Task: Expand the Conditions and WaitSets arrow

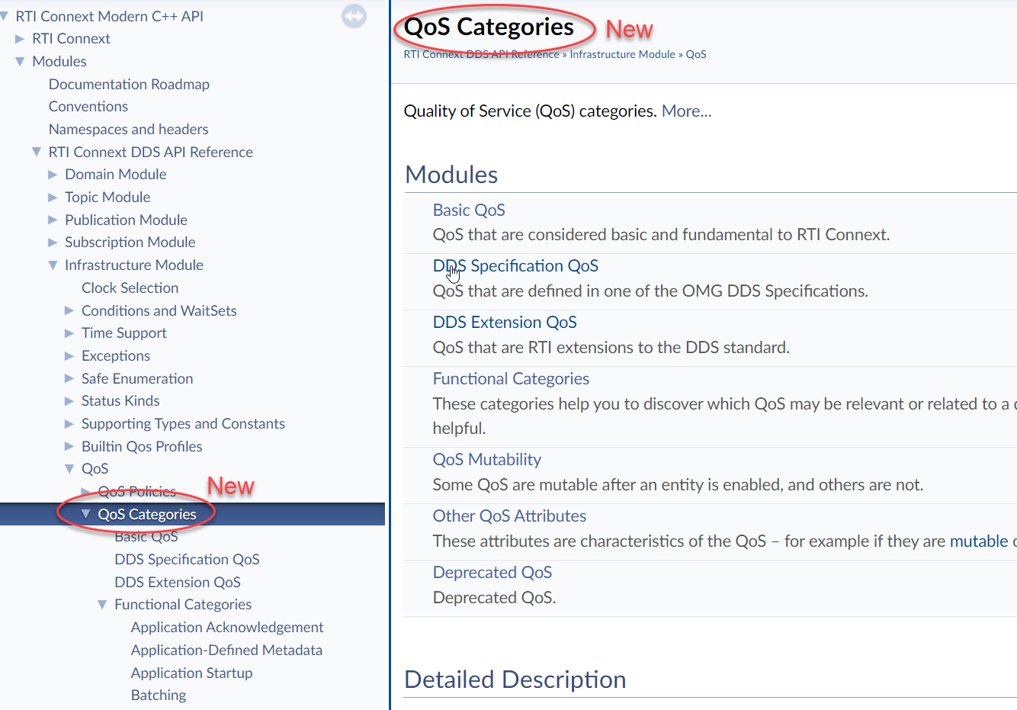Action: [x=69, y=311]
